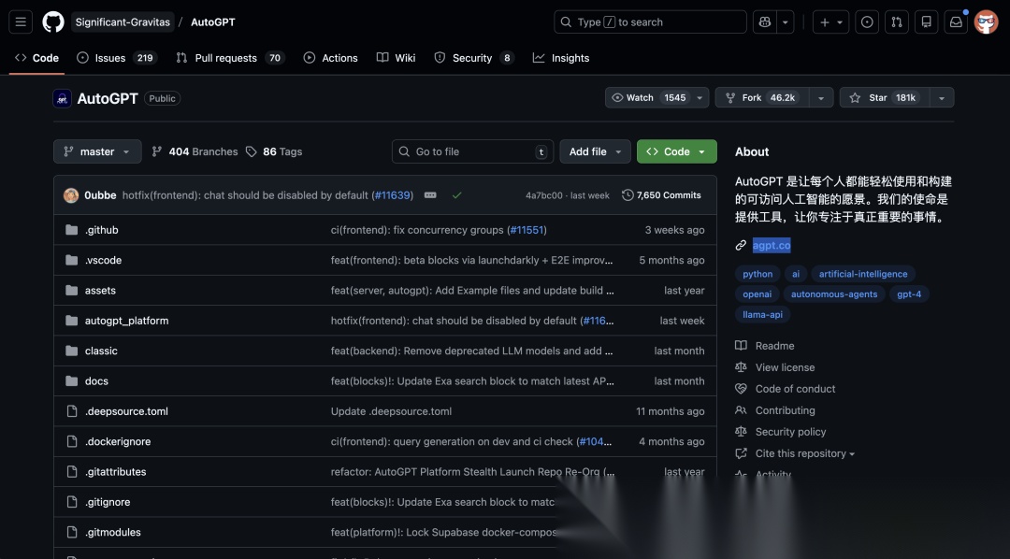Switch to the Insights tab

point(561,58)
